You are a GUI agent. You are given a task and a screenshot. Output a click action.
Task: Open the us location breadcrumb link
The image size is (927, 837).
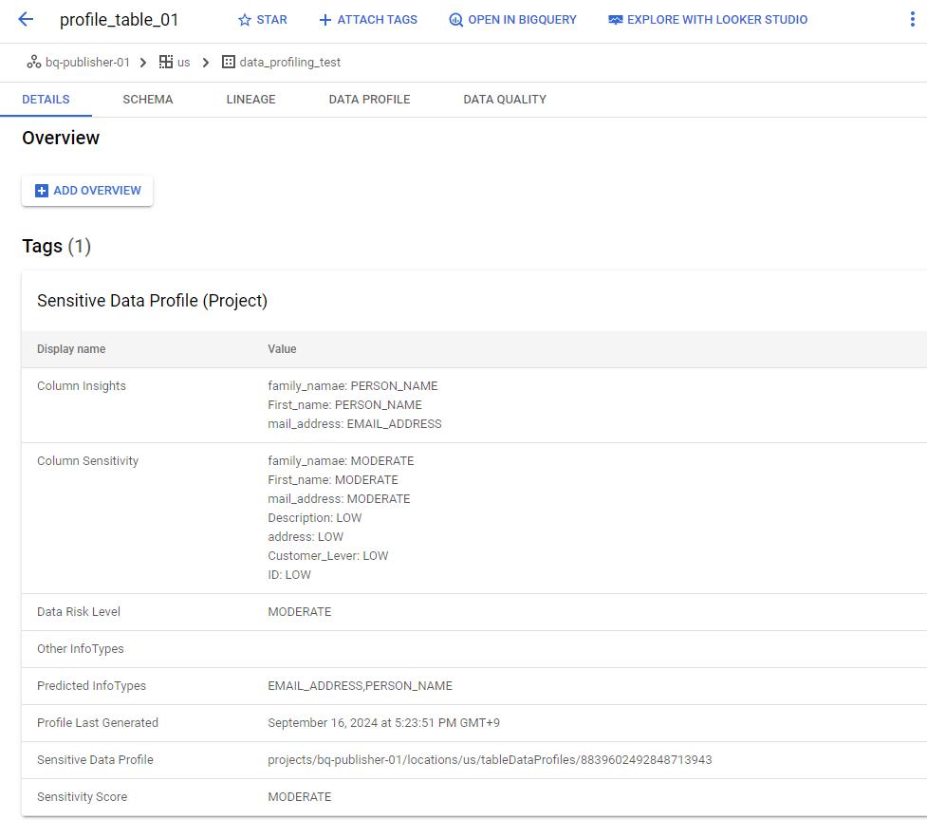184,63
